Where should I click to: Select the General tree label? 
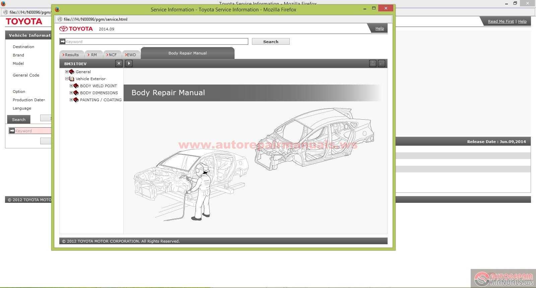coord(83,72)
